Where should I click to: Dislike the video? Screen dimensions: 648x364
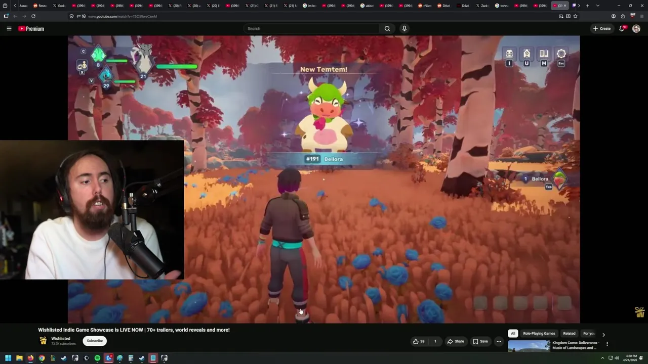[435, 341]
